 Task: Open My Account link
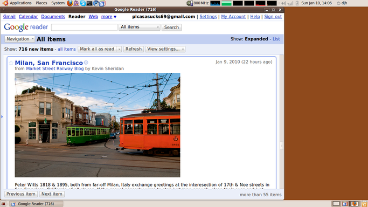coord(233,17)
